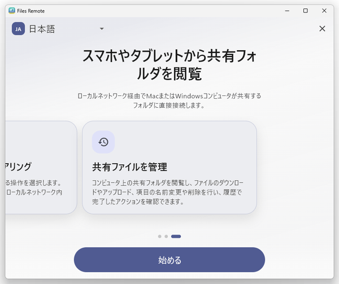Click the 始める start button

[x=169, y=260]
